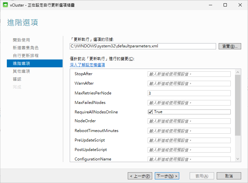Select the 自行更新排程 step

[x=26, y=56]
